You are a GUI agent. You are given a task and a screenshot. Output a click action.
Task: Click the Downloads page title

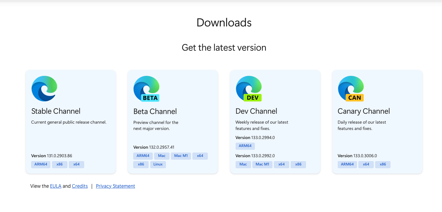coord(224,23)
